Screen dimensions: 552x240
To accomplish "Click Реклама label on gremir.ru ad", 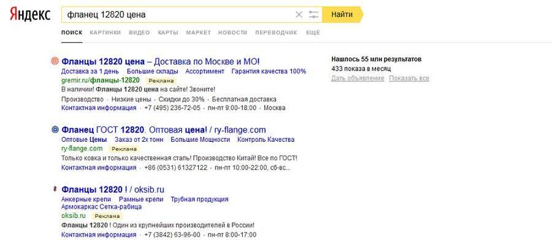I will (161, 80).
